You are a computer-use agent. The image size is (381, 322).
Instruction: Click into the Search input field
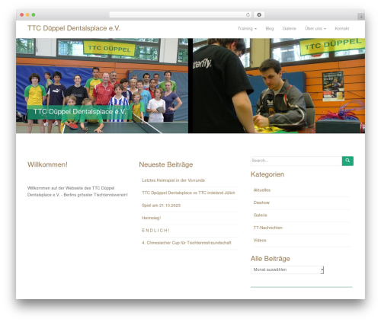296,161
